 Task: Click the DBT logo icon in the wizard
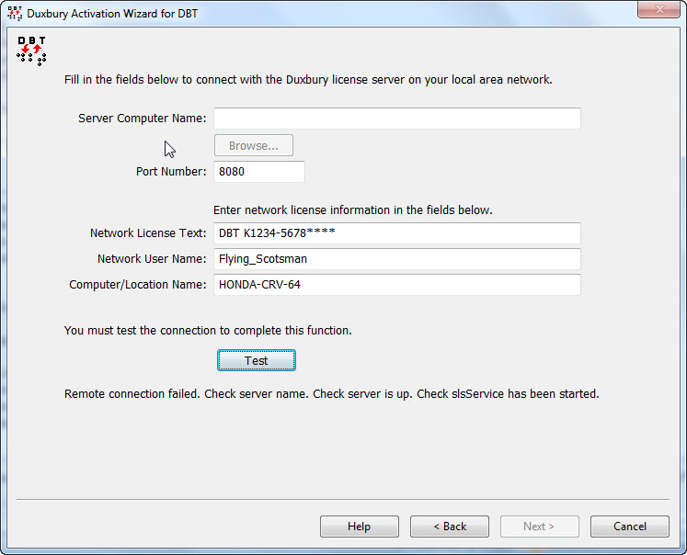coord(31,51)
